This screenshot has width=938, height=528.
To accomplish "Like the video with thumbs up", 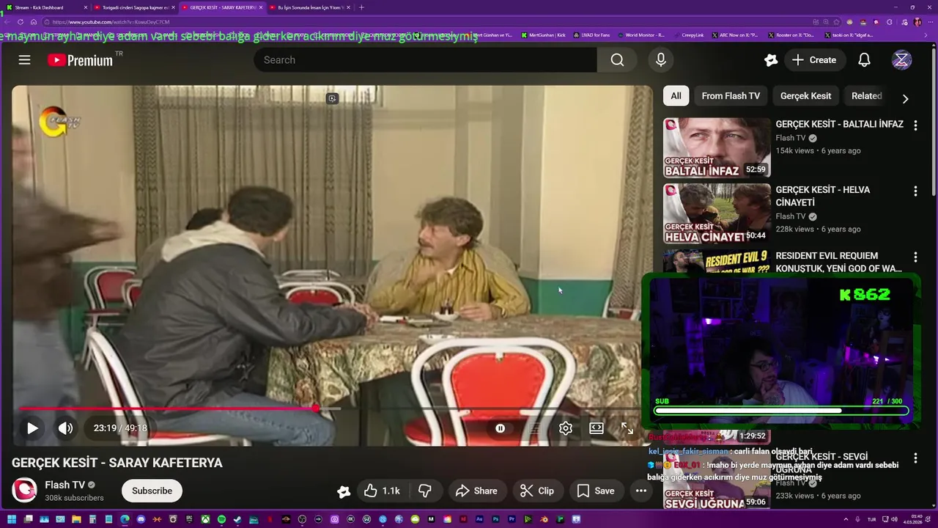I will (382, 491).
